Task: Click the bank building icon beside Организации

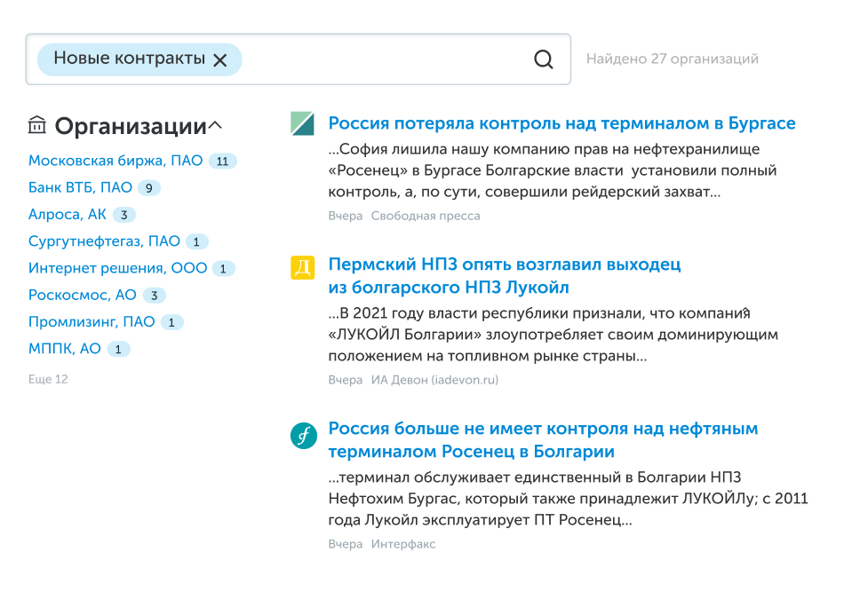Action: point(37,125)
